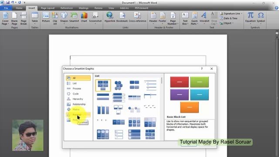
Task: Open the PDFelement tab
Action: (141, 8)
